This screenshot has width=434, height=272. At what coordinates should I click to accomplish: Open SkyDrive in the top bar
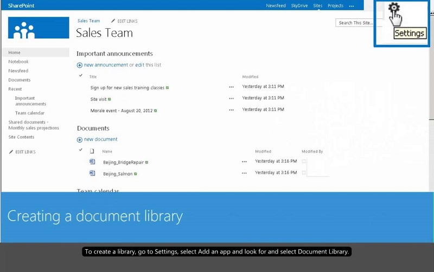point(299,5)
